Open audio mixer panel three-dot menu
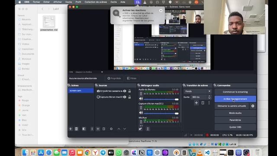The width and height of the screenshot is (277, 156). [x=148, y=129]
